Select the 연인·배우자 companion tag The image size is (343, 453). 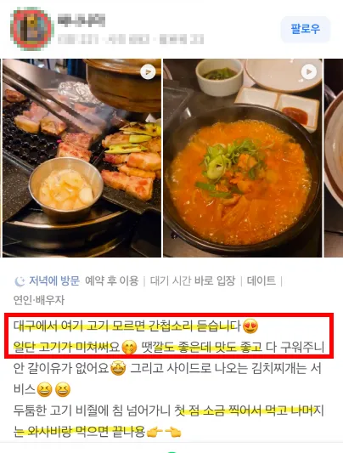39,300
